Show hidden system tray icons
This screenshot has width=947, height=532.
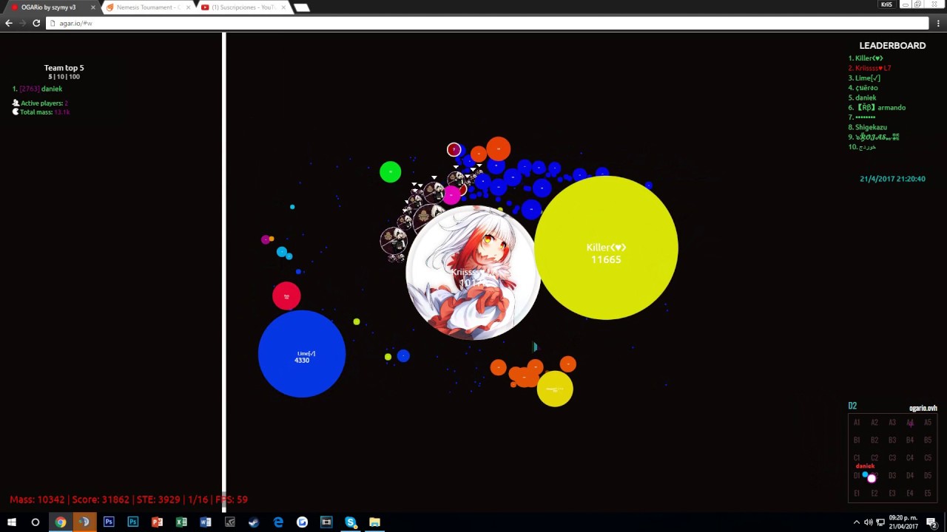tap(857, 522)
